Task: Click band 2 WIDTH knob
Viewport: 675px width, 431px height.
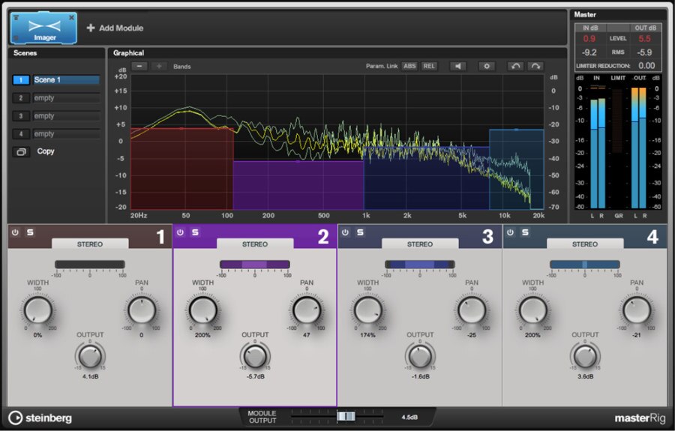Action: [203, 310]
